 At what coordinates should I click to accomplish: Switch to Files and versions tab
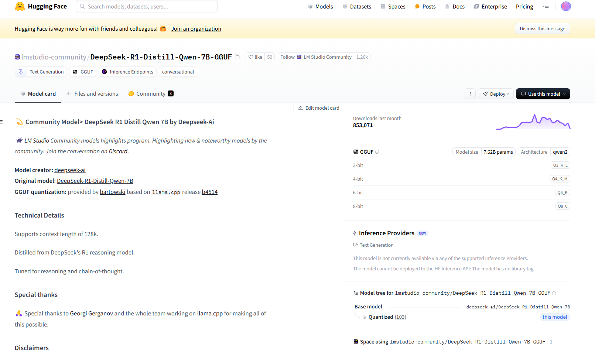(x=92, y=94)
